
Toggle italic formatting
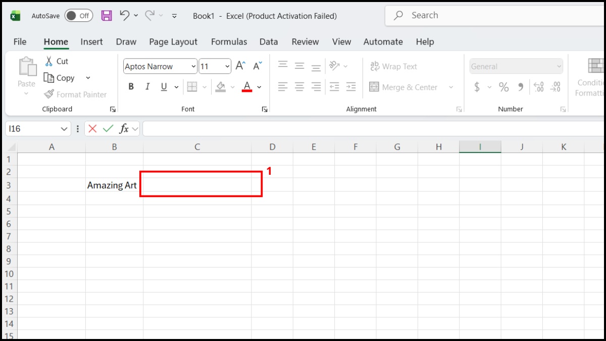click(147, 86)
